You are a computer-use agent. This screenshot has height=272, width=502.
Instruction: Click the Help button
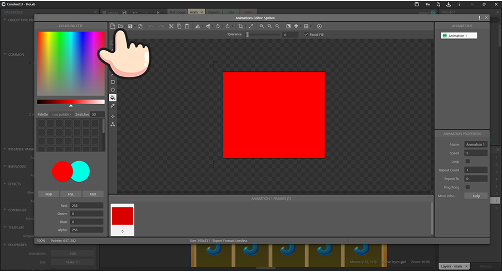point(476,196)
